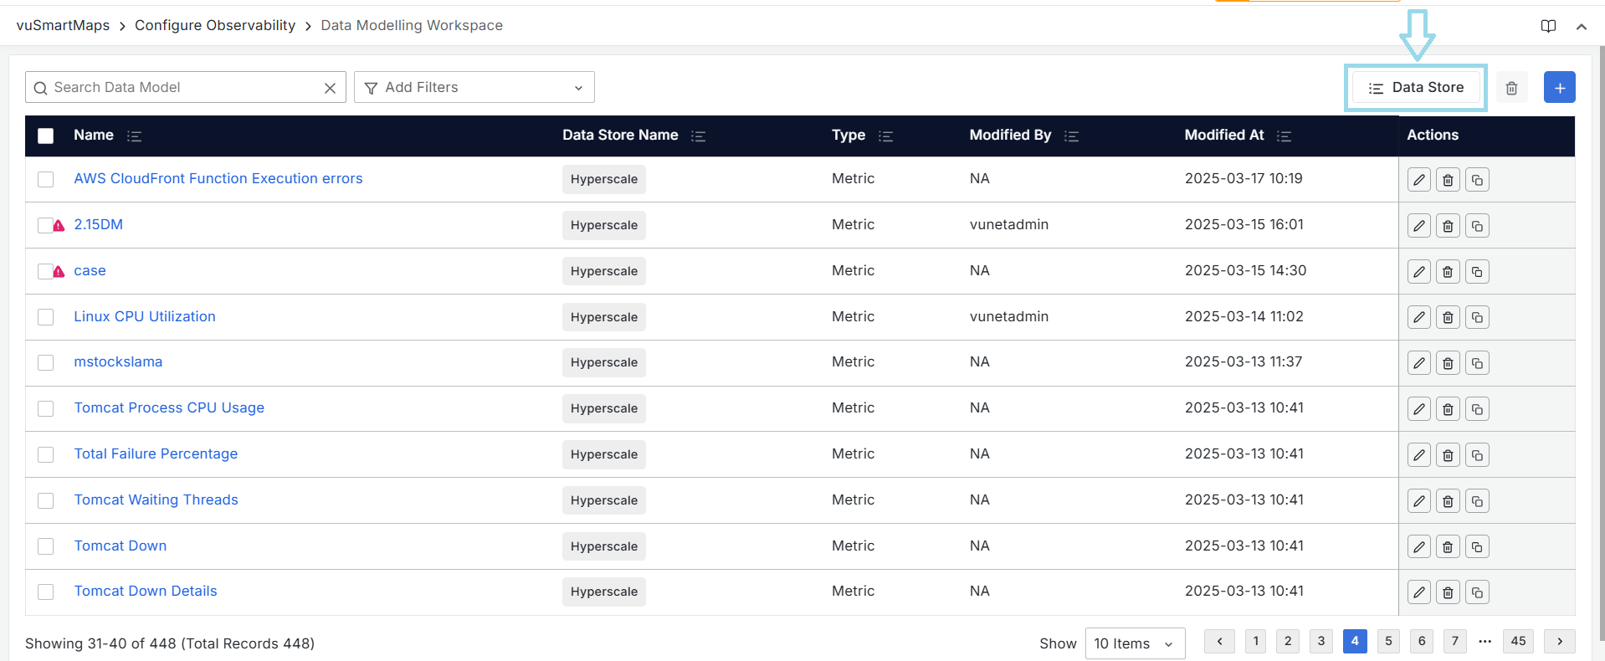Click the bulk delete trash icon in the toolbar

point(1511,88)
